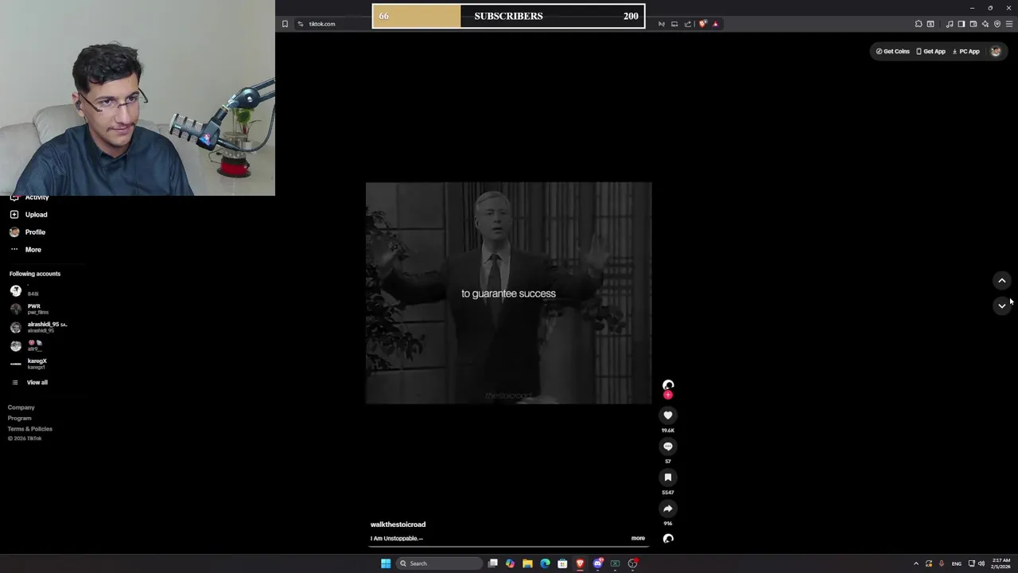Image resolution: width=1018 pixels, height=573 pixels.
Task: Open the browser hamburger main menu
Action: coord(1009,24)
